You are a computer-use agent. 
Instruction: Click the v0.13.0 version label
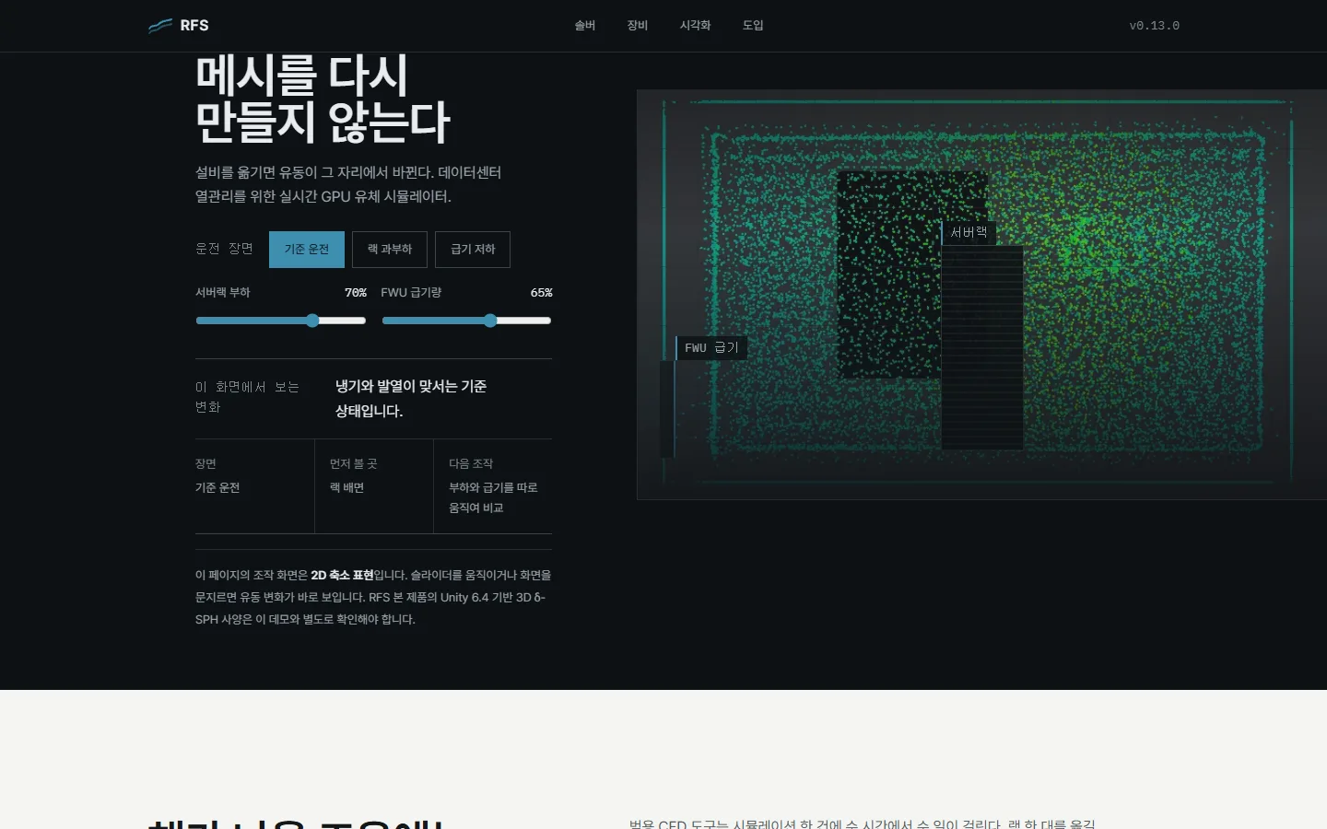tap(1155, 26)
